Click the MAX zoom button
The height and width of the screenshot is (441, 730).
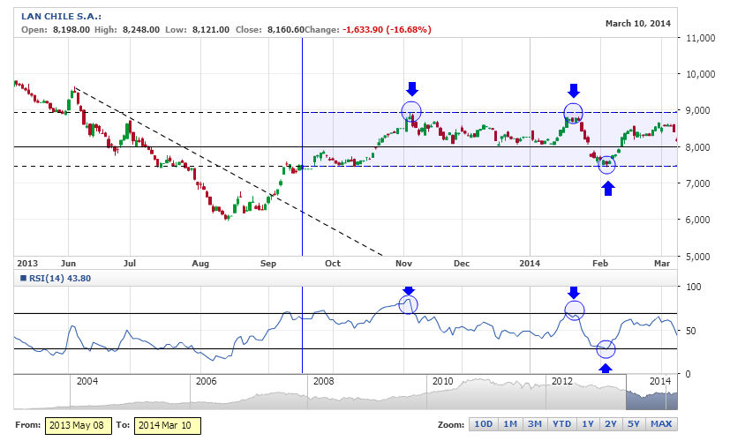(662, 424)
